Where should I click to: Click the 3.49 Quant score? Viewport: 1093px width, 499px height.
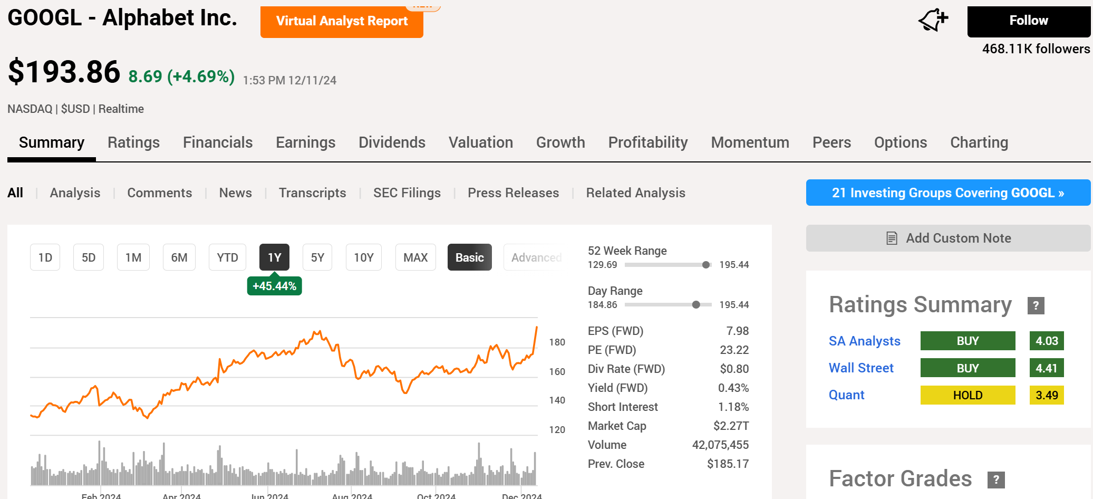1047,395
